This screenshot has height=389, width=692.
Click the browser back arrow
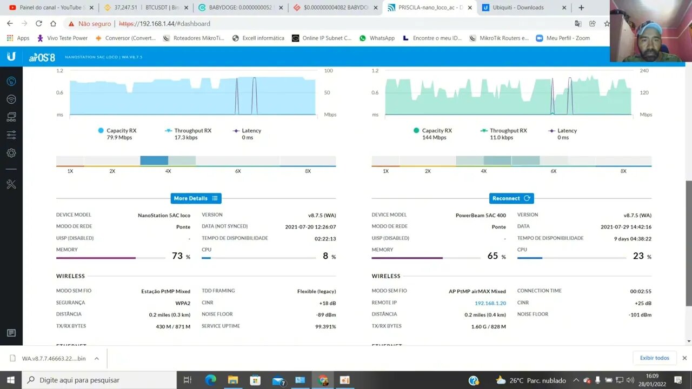coord(10,24)
